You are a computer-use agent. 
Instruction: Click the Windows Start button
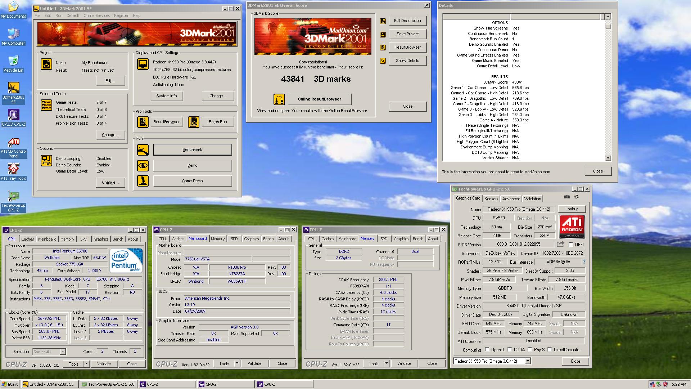pyautogui.click(x=10, y=384)
